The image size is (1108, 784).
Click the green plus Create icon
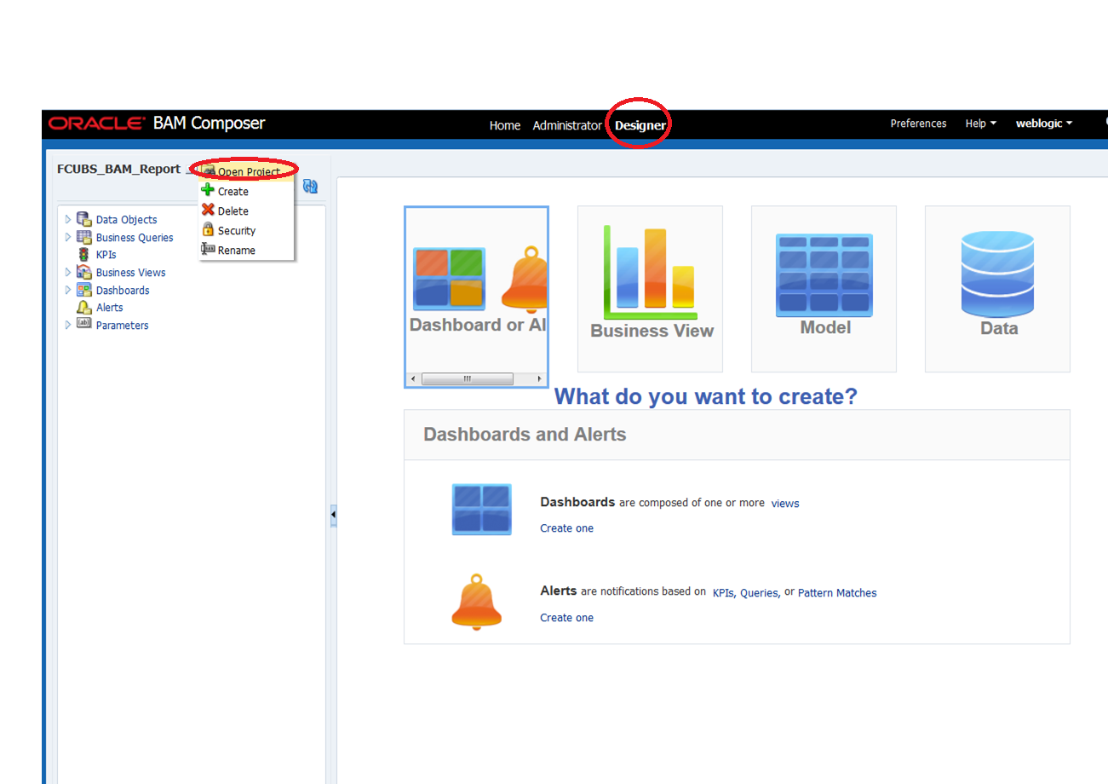(x=208, y=190)
